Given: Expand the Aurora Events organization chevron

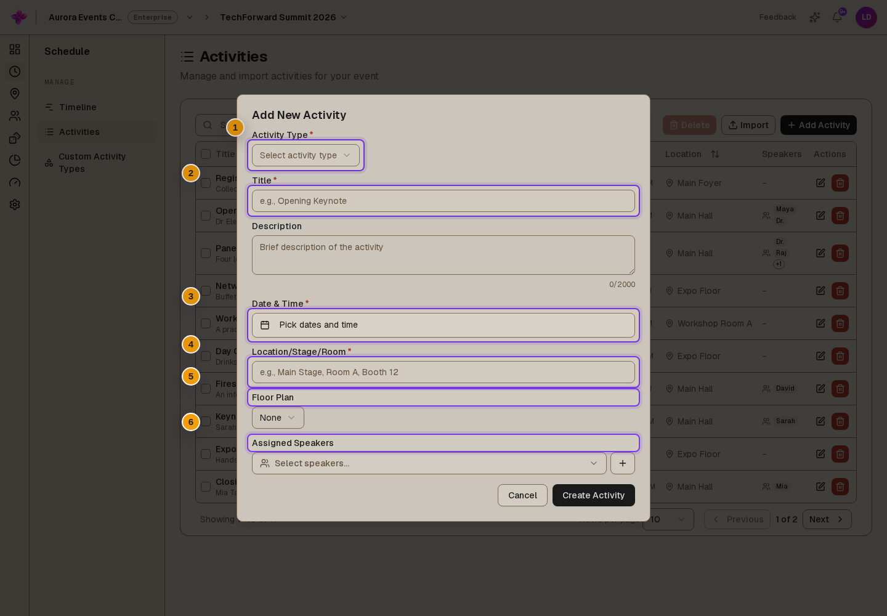Looking at the screenshot, I should [190, 17].
